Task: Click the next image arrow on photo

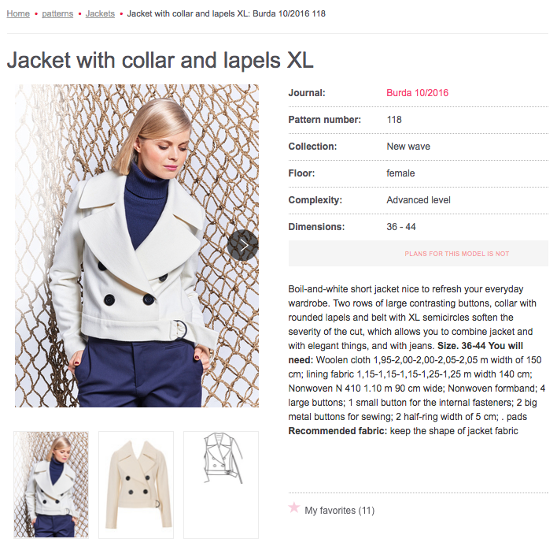Action: click(243, 245)
